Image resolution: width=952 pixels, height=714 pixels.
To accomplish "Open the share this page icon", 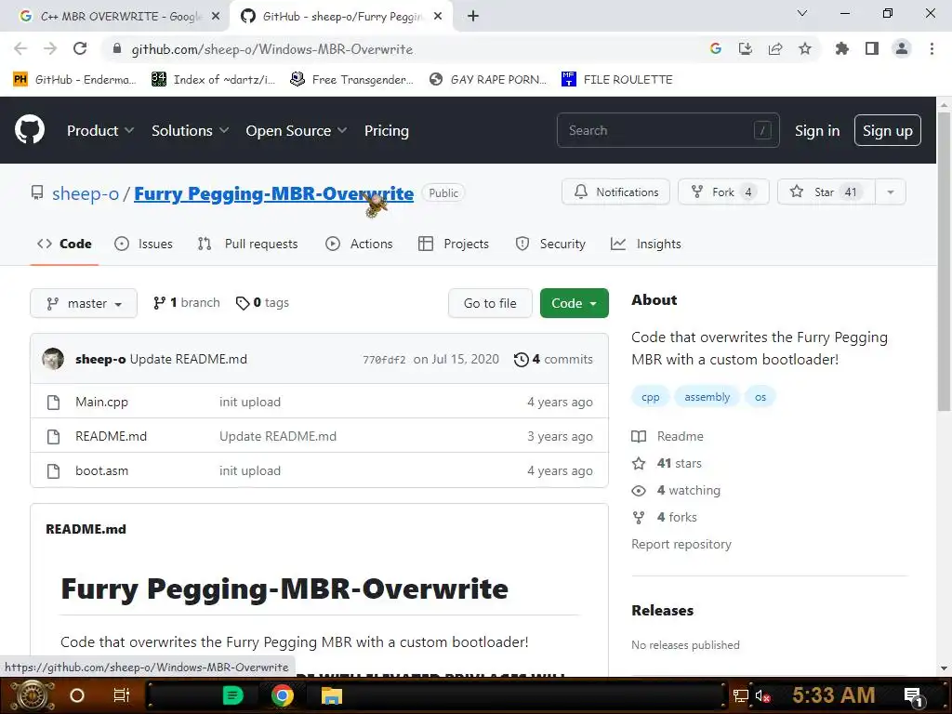I will coord(775,48).
